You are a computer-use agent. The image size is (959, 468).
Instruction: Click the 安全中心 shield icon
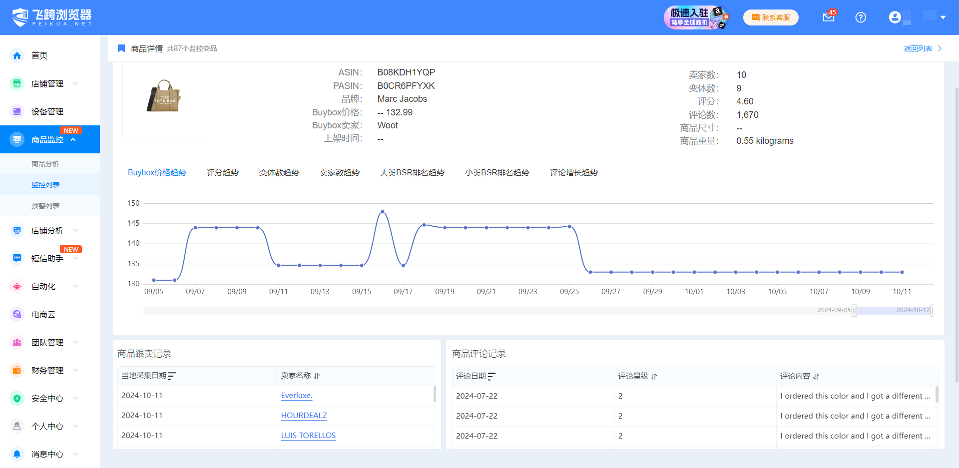click(x=17, y=398)
